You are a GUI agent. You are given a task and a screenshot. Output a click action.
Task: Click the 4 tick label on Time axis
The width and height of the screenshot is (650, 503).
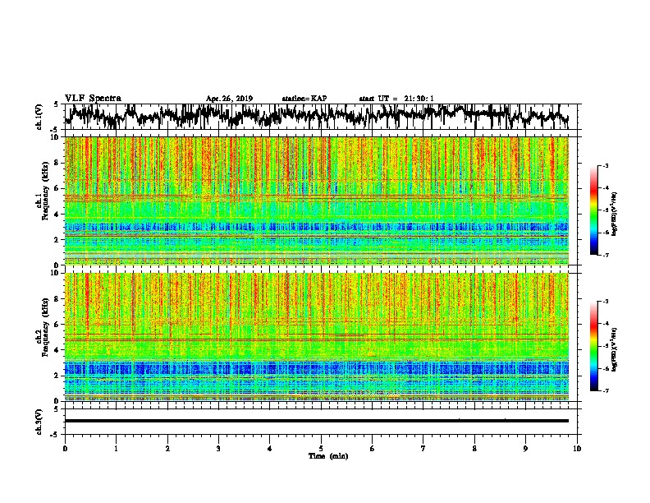(270, 448)
